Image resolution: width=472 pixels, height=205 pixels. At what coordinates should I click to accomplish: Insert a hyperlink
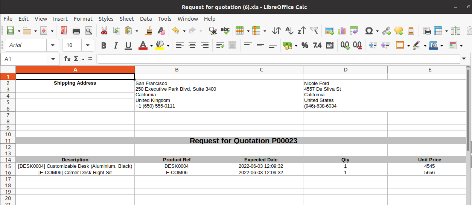point(386,31)
